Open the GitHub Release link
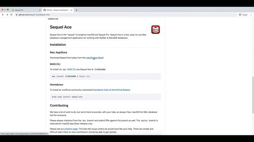 tap(123, 90)
